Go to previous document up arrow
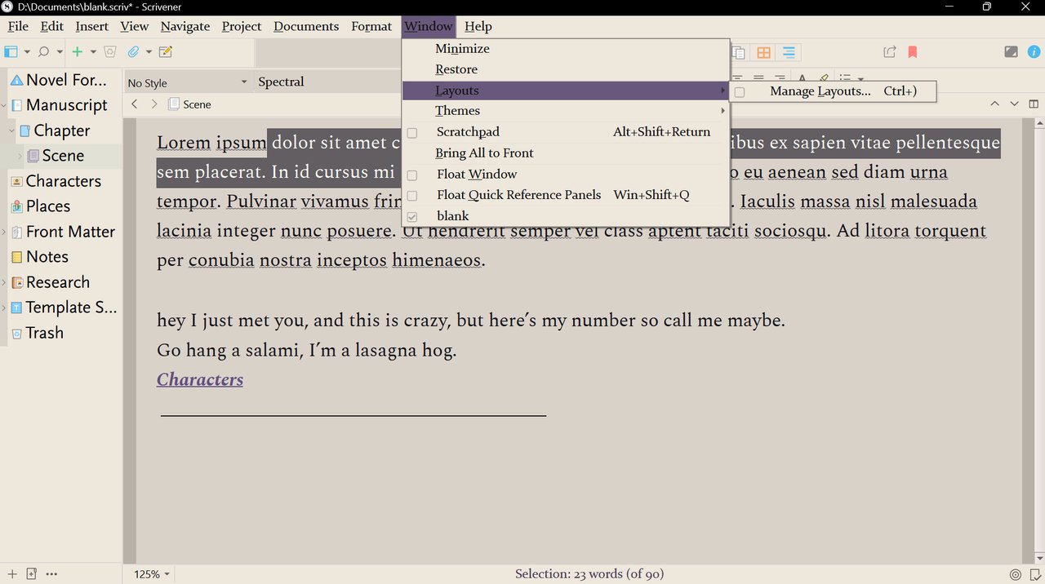Image resolution: width=1045 pixels, height=584 pixels. 994,104
